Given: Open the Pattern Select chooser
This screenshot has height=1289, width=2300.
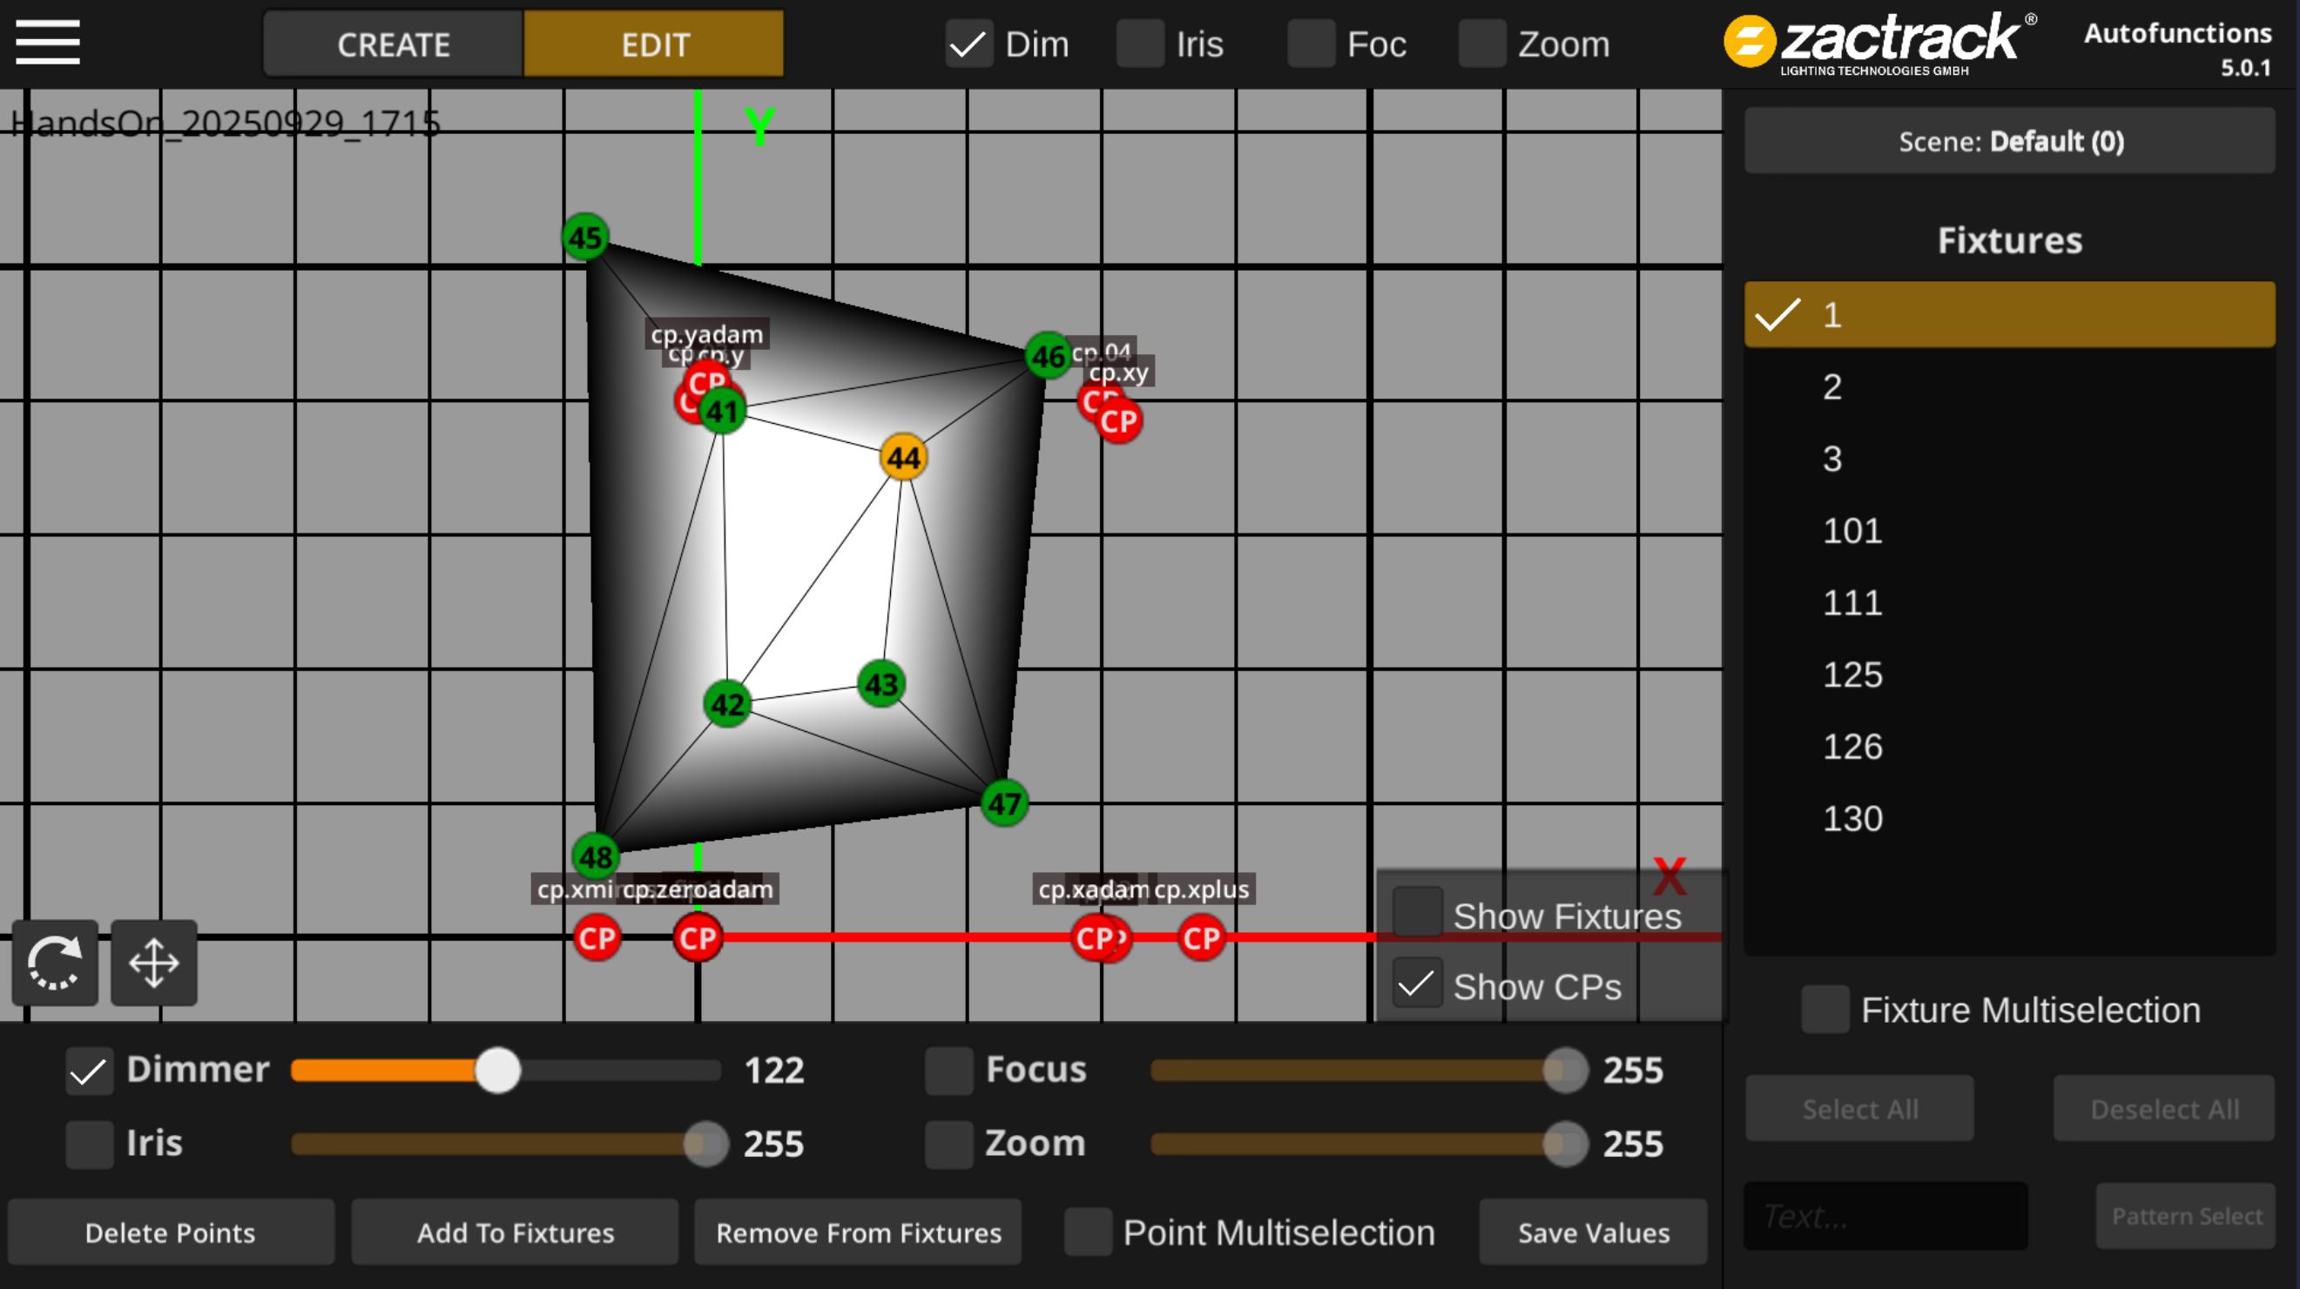Looking at the screenshot, I should pyautogui.click(x=2186, y=1216).
